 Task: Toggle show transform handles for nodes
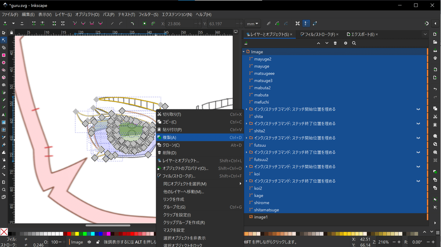(297, 23)
